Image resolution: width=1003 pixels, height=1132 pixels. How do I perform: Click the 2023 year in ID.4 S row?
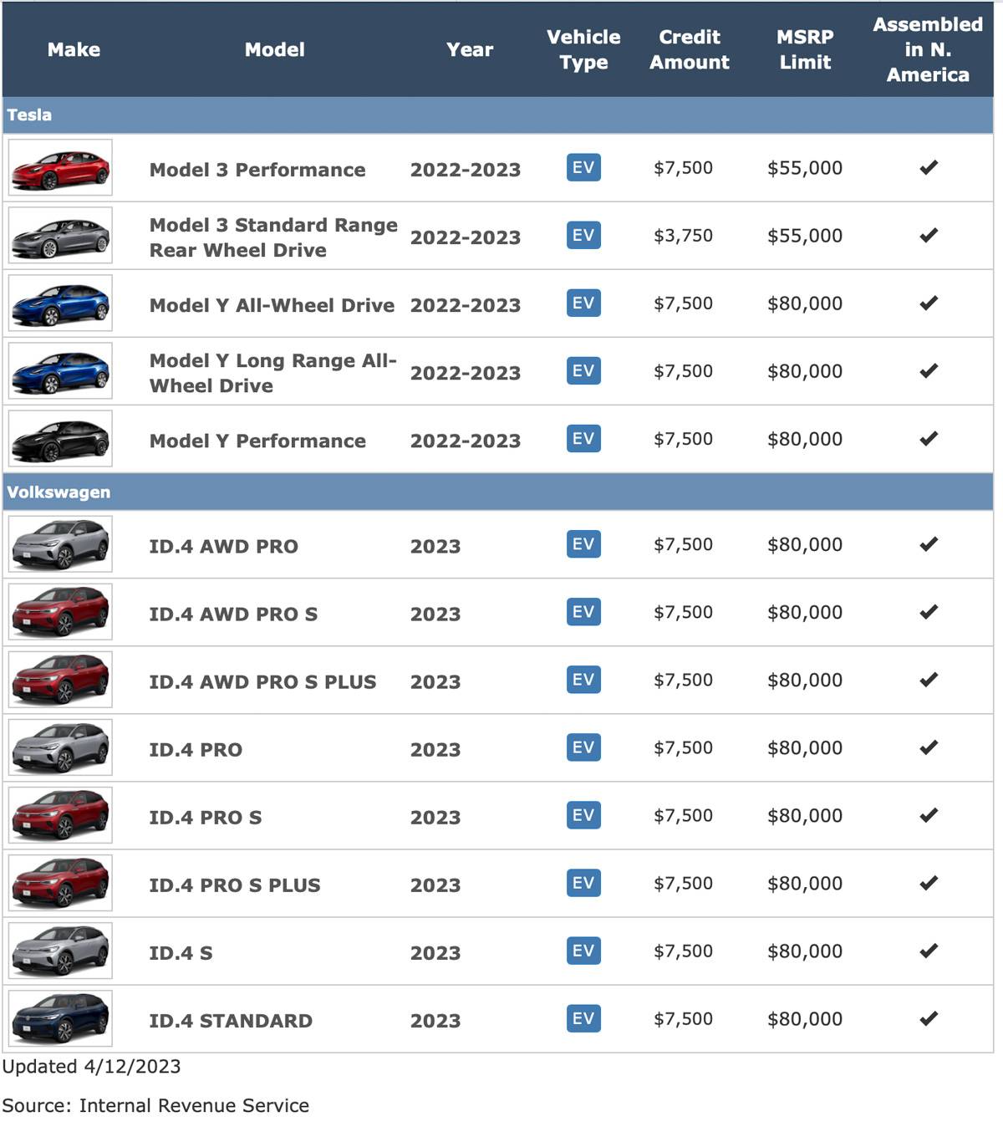[x=435, y=952]
